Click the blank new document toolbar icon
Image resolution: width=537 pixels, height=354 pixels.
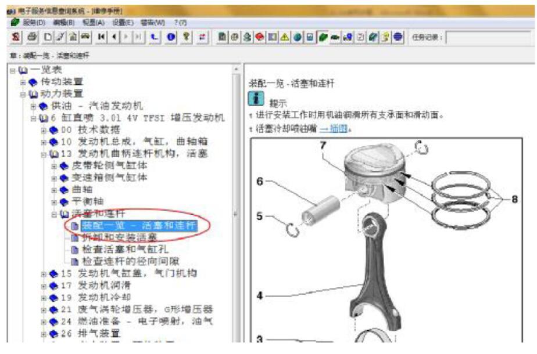[48, 37]
